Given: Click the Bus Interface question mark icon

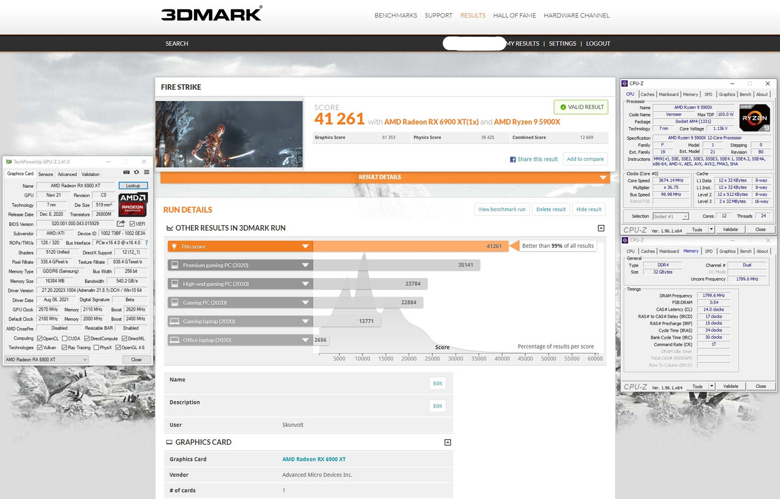Looking at the screenshot, I should click(147, 243).
